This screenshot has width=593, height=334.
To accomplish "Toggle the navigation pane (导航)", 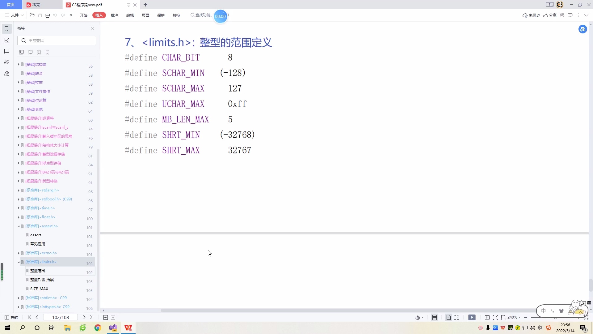I will (11, 317).
